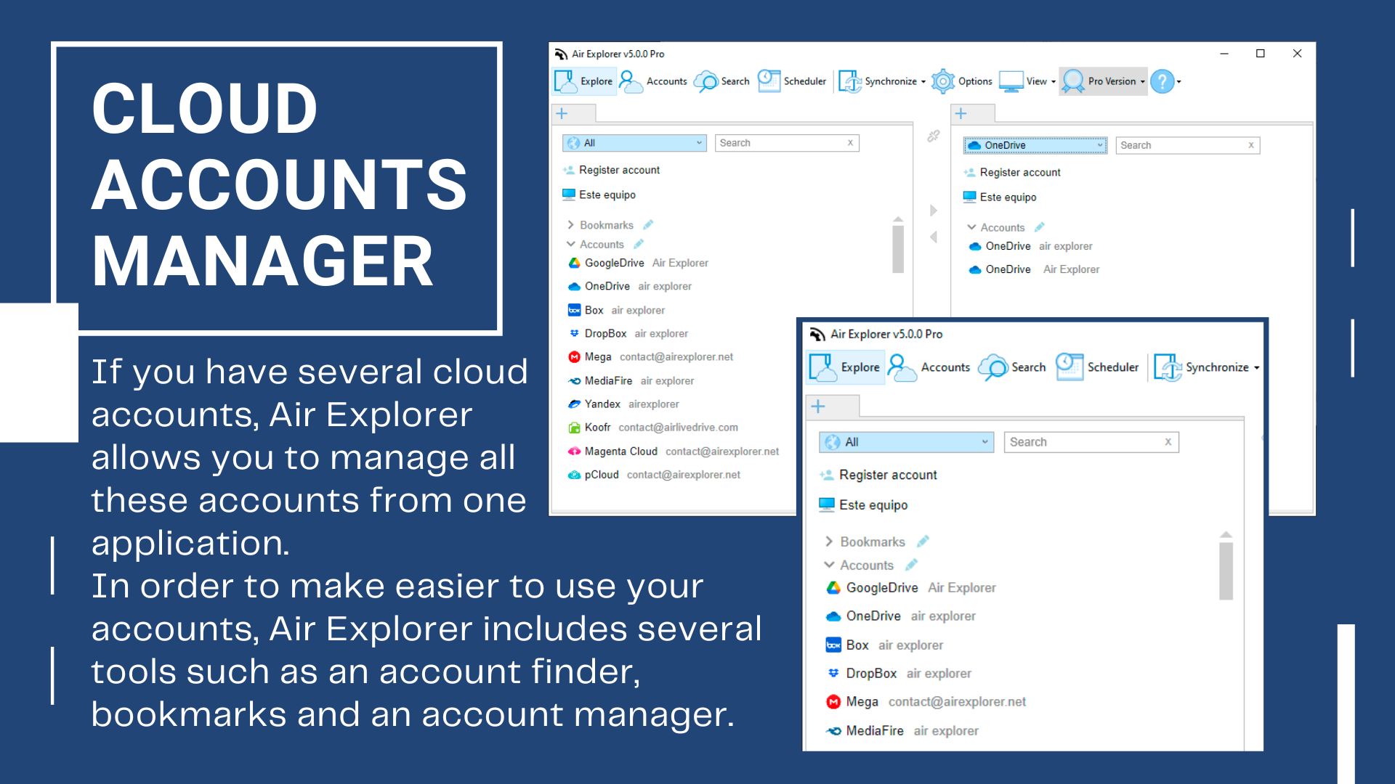Collapse the Accounts tree section

(x=571, y=244)
